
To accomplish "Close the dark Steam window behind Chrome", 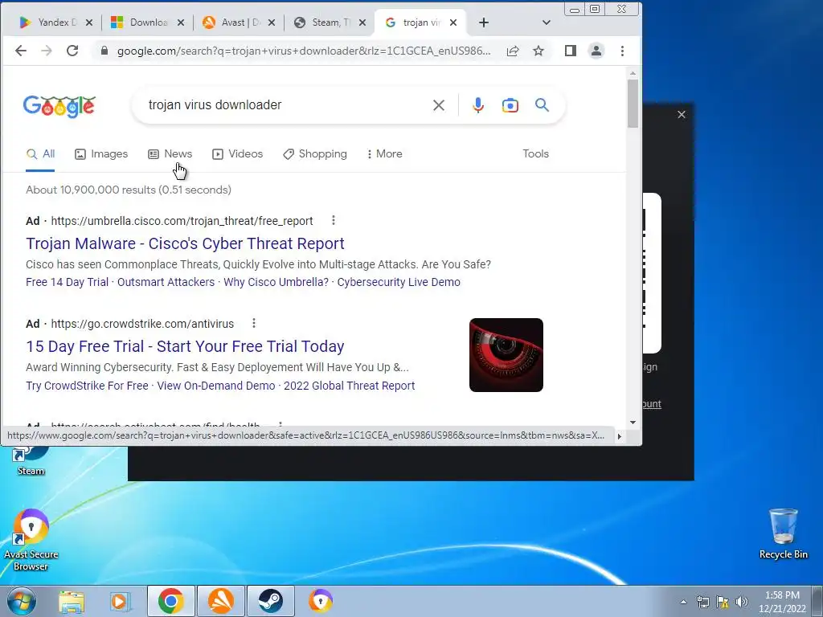I will click(682, 114).
